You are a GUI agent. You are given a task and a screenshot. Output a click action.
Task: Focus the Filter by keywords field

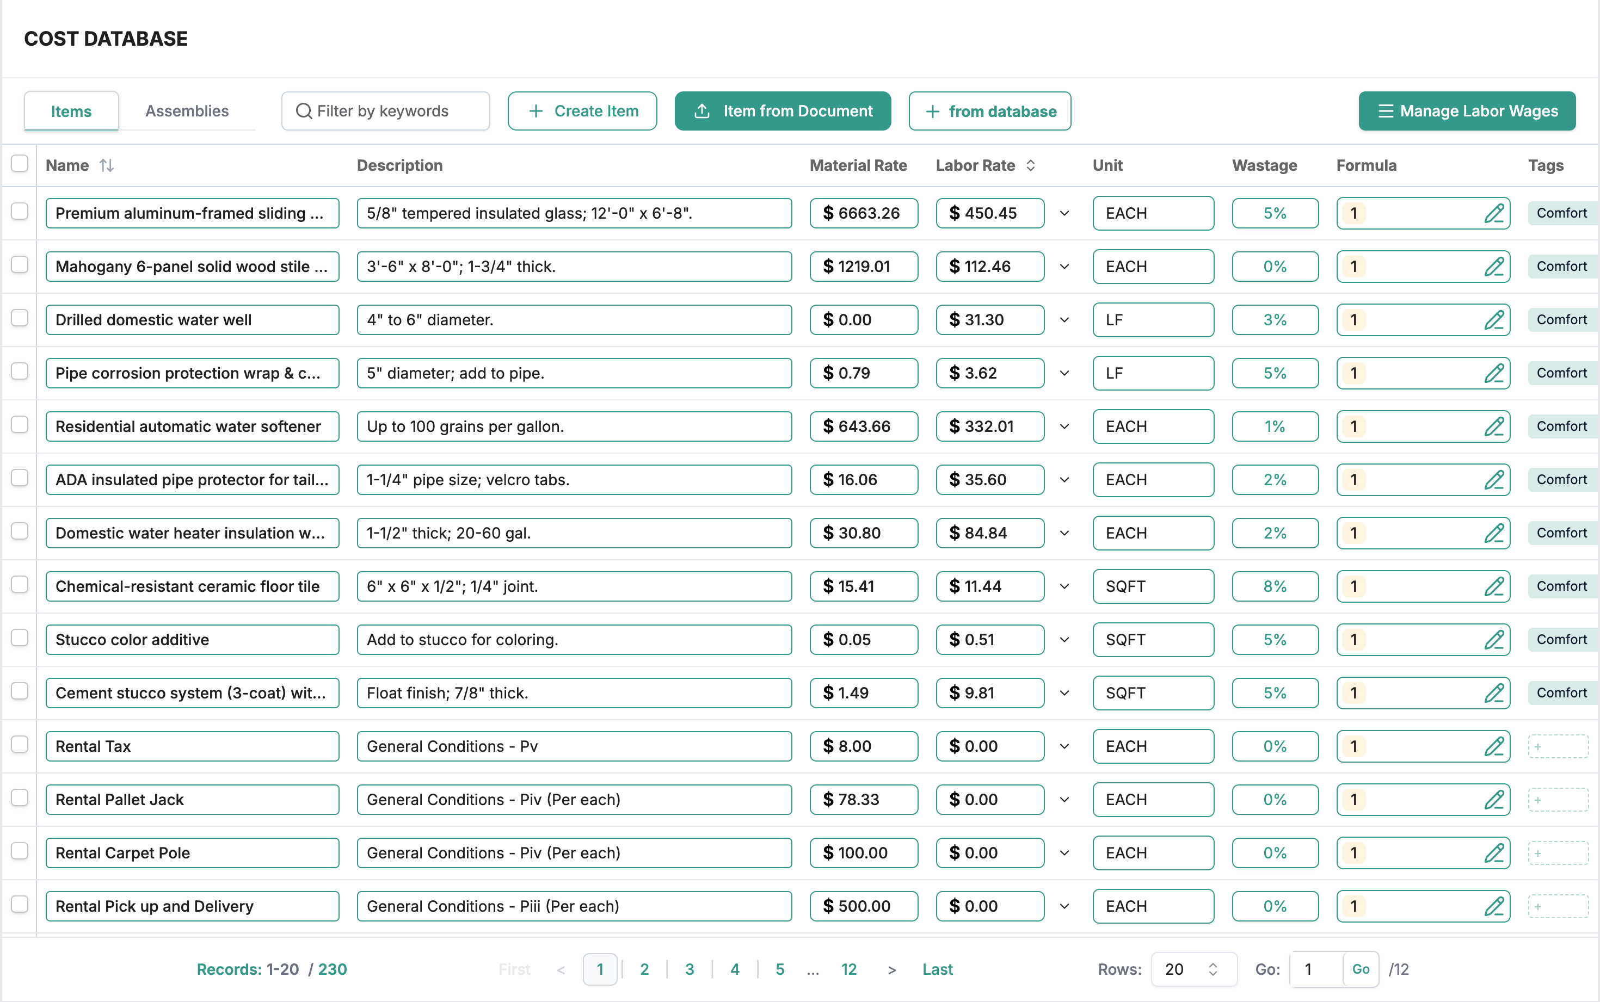tap(386, 112)
